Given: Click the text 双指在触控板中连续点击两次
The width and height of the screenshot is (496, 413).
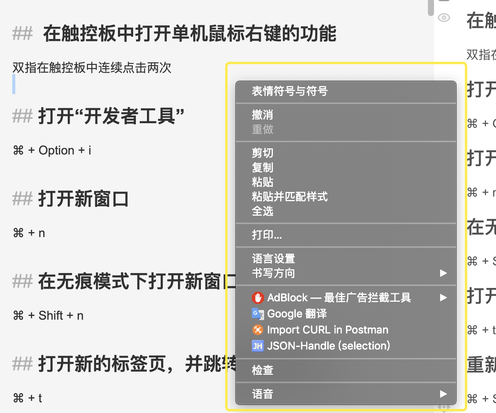Looking at the screenshot, I should [91, 67].
